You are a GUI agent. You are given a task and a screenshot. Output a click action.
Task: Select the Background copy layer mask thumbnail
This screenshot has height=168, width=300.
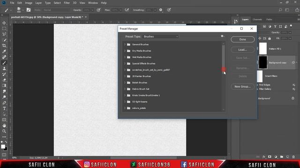(263, 62)
